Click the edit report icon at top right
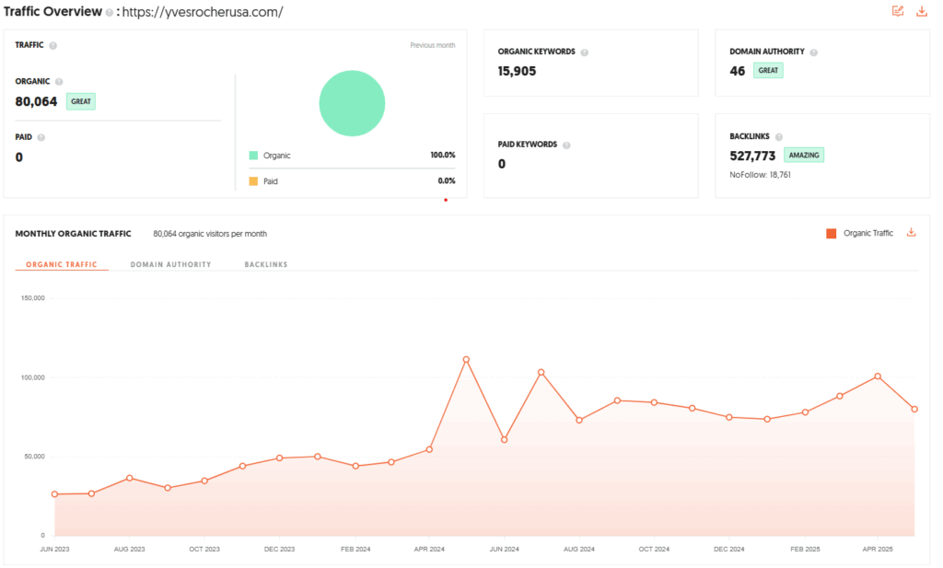This screenshot has height=568, width=943. click(897, 11)
